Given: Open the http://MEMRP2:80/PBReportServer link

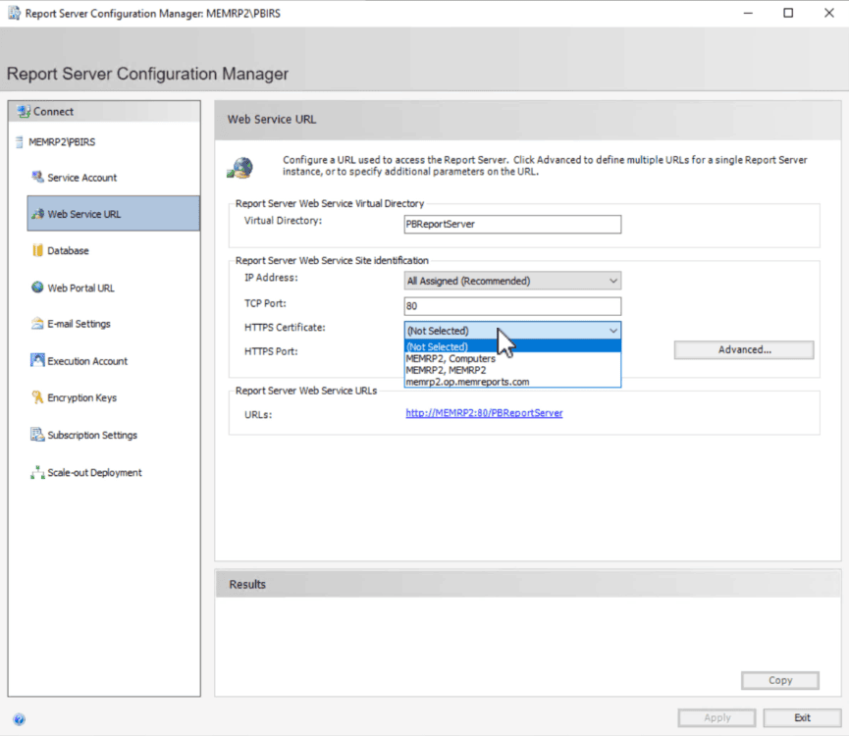Looking at the screenshot, I should click(x=484, y=413).
